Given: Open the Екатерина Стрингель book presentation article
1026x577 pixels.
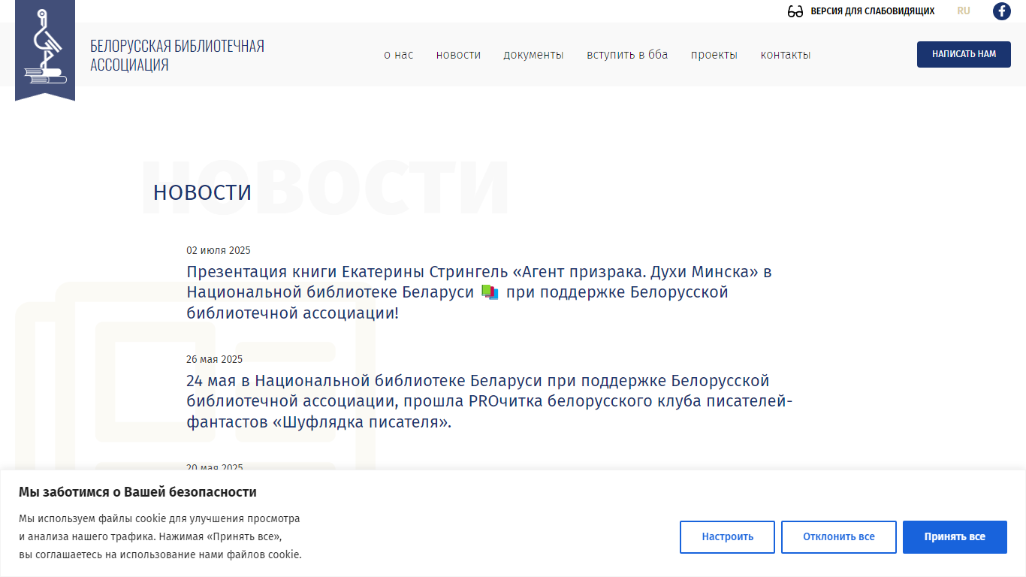Looking at the screenshot, I should tap(479, 292).
